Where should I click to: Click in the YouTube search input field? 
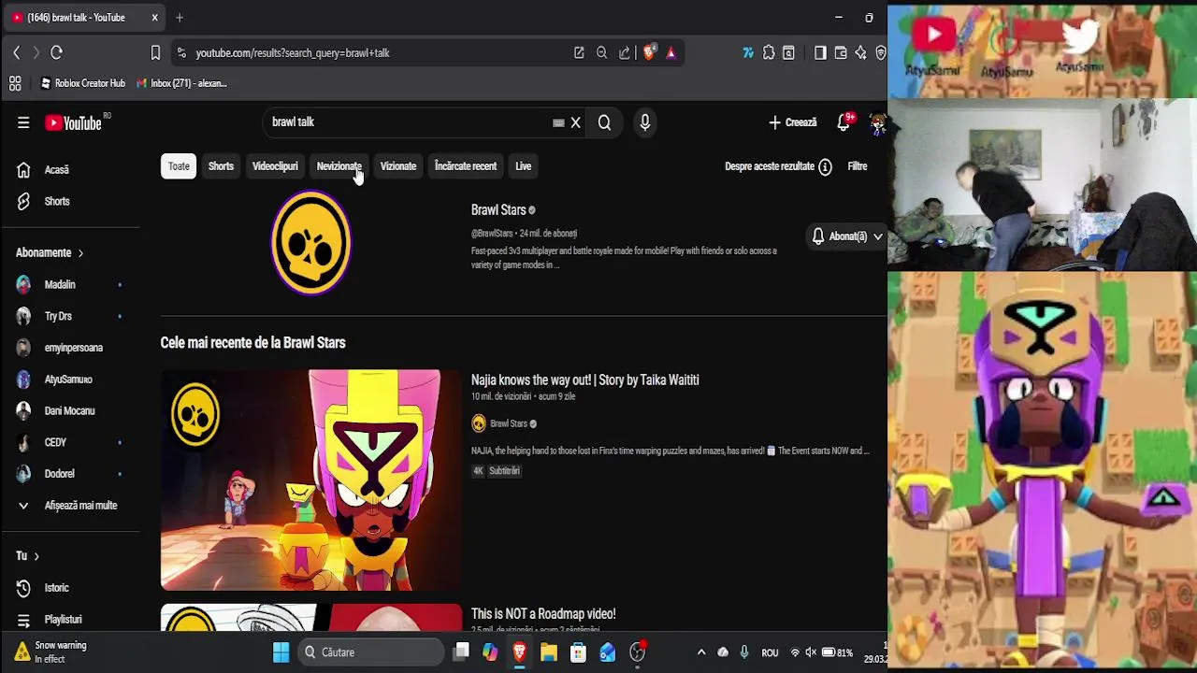(407, 122)
